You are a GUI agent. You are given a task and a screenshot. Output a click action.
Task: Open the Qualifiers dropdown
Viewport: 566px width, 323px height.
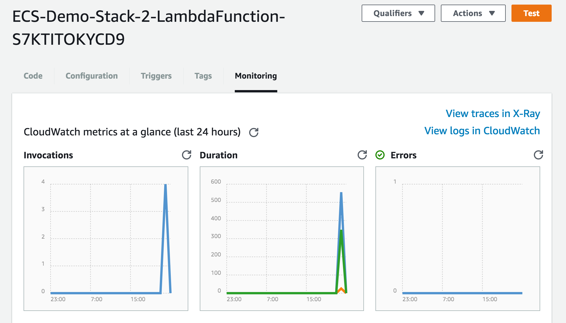pyautogui.click(x=398, y=13)
